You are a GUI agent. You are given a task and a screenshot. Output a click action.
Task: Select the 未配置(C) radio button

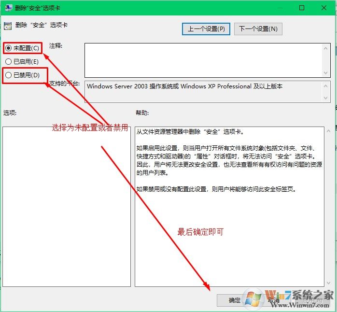pyautogui.click(x=22, y=48)
